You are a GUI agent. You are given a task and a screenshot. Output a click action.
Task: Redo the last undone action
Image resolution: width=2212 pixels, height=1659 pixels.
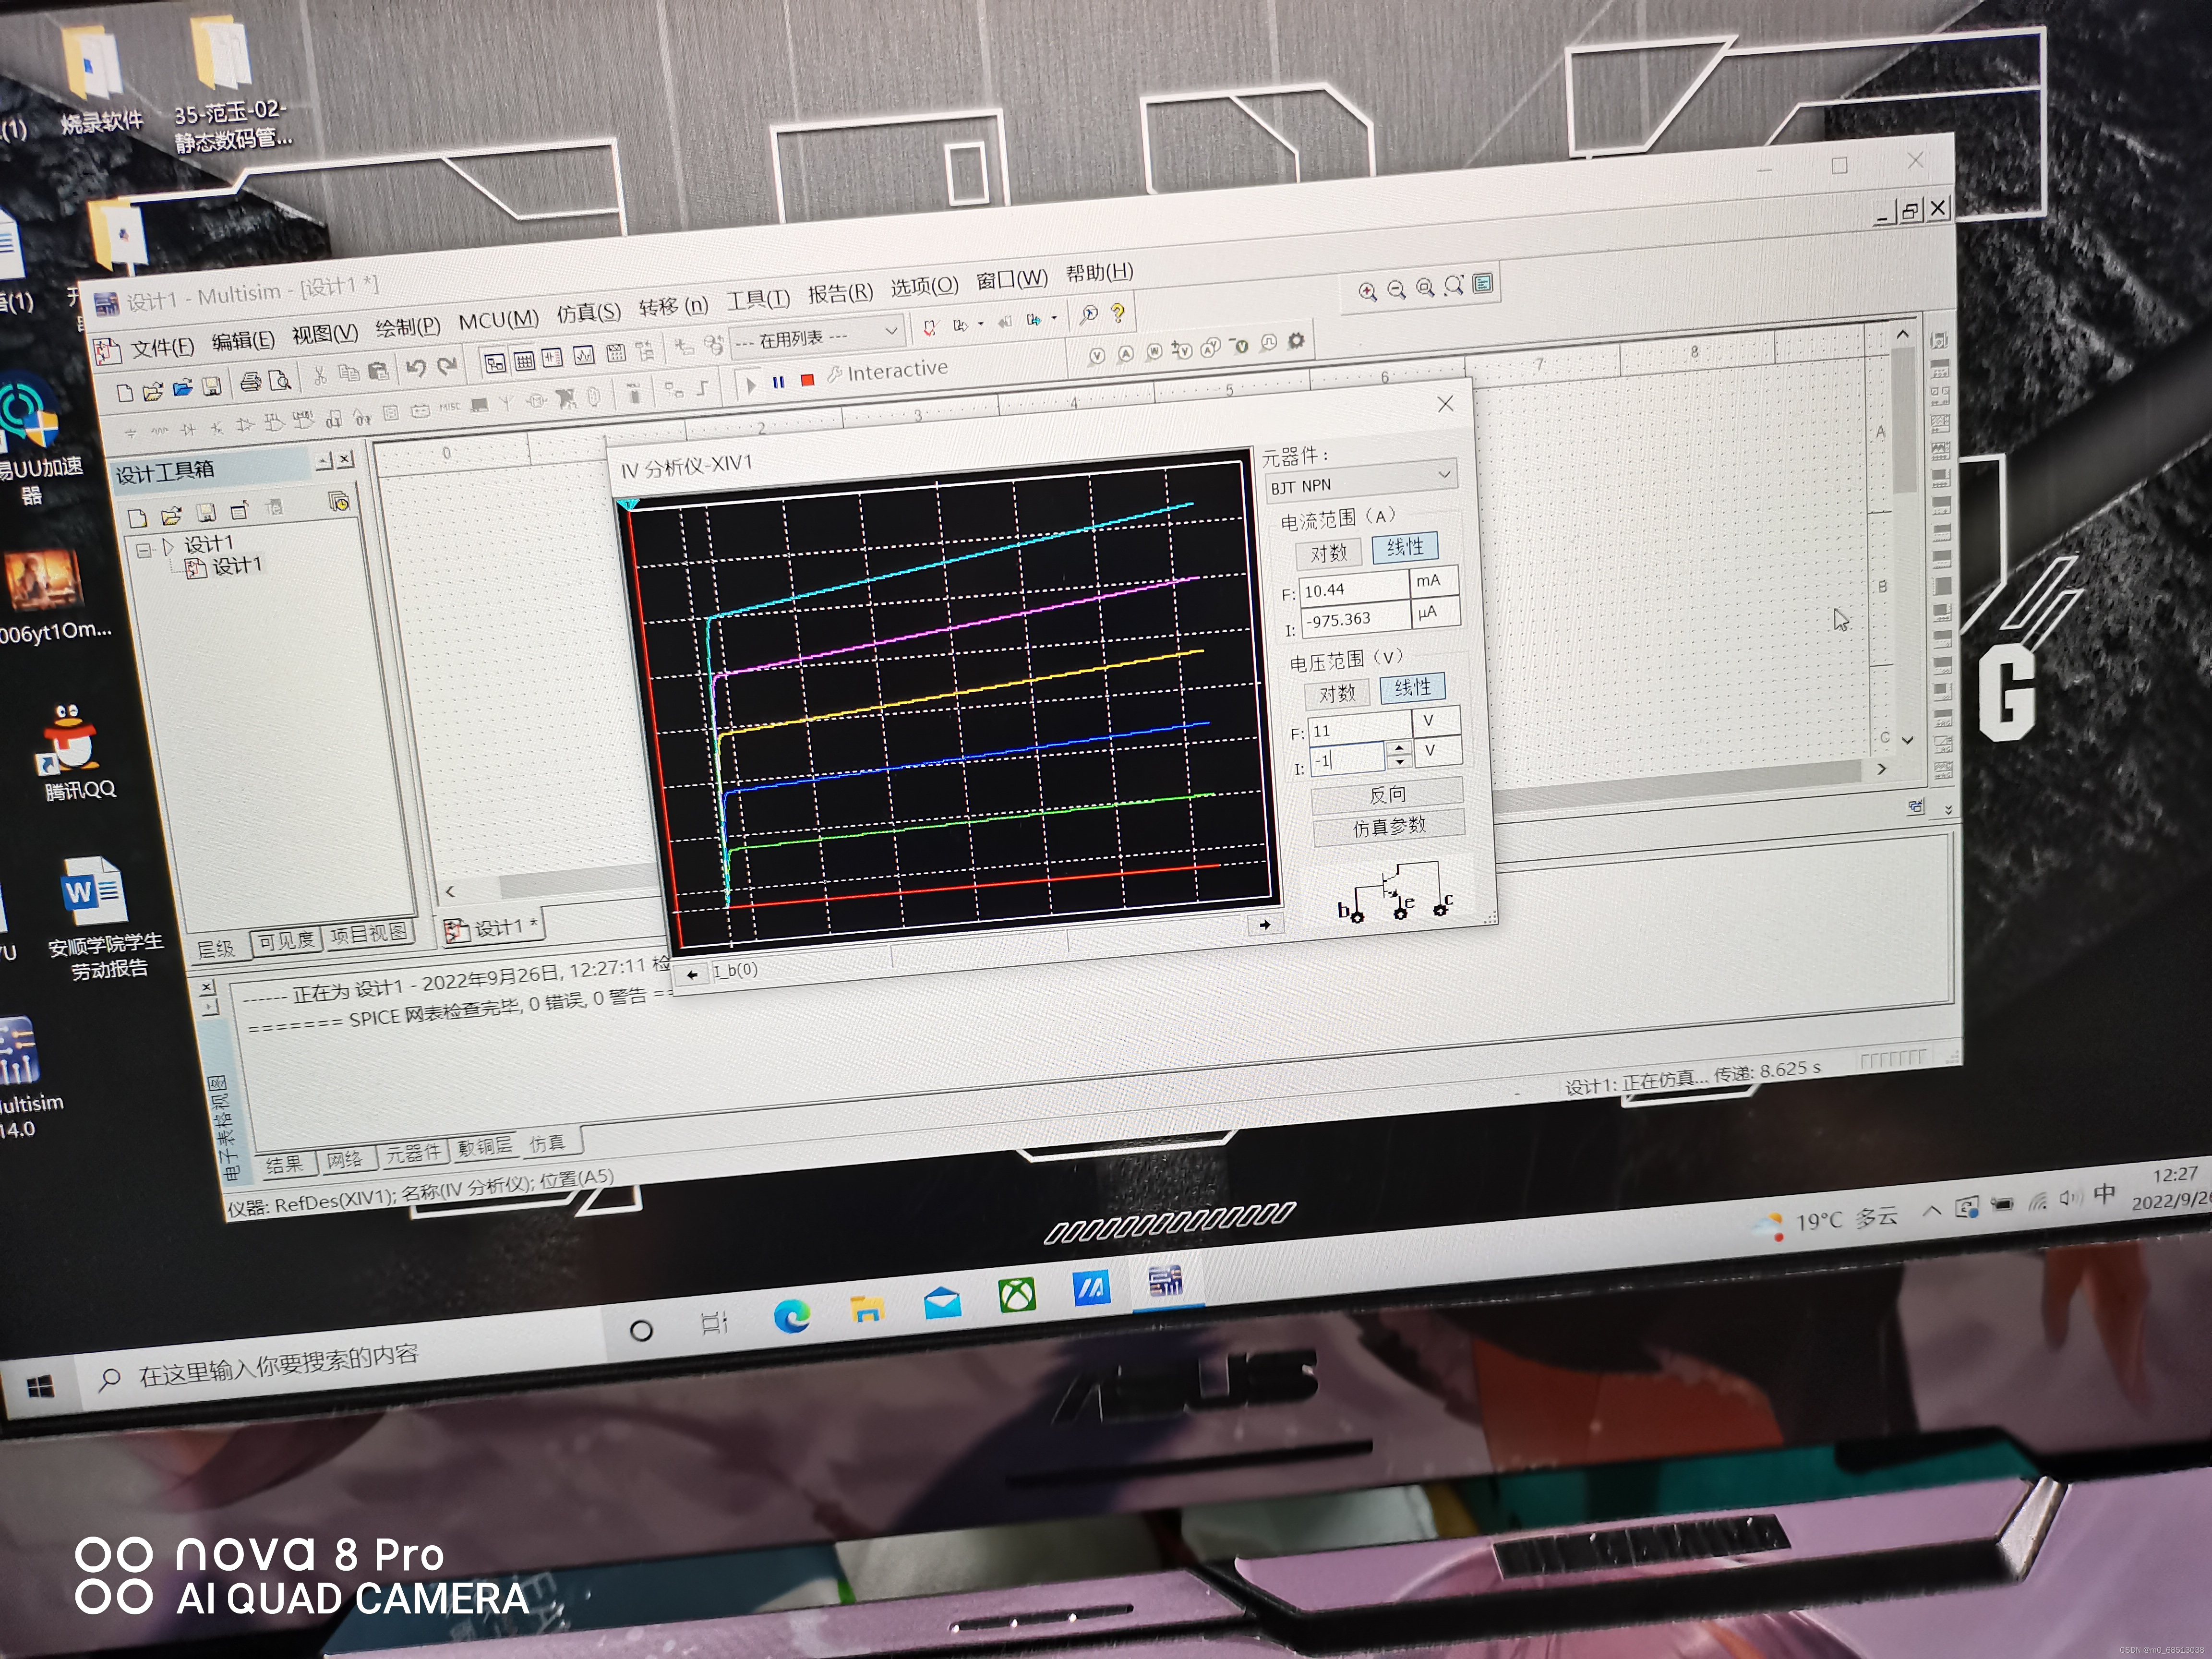446,366
